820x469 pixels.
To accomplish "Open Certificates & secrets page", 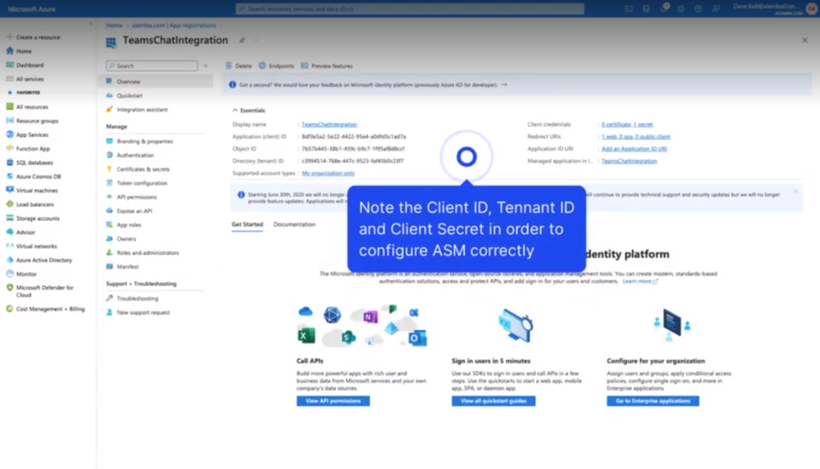I will tap(143, 169).
